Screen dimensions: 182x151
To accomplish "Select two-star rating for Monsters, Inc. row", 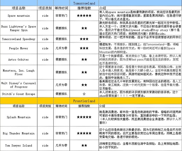I will [84, 72].
